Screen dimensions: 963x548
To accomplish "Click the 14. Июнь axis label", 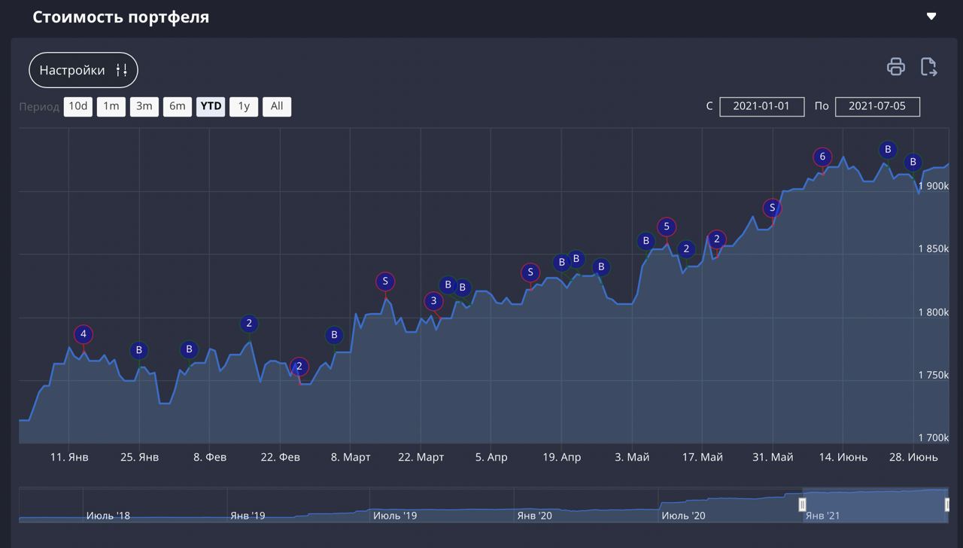I will [843, 457].
